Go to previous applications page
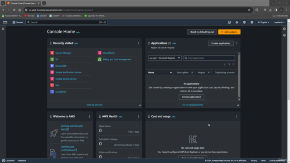This screenshot has height=163, width=290. tap(225, 64)
